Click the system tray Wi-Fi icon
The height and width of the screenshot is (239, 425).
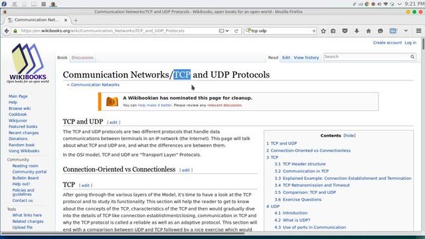[x=385, y=4]
